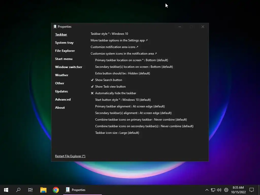Open the Windows Start button
Screen dimensions: 260x195
click(6, 190)
